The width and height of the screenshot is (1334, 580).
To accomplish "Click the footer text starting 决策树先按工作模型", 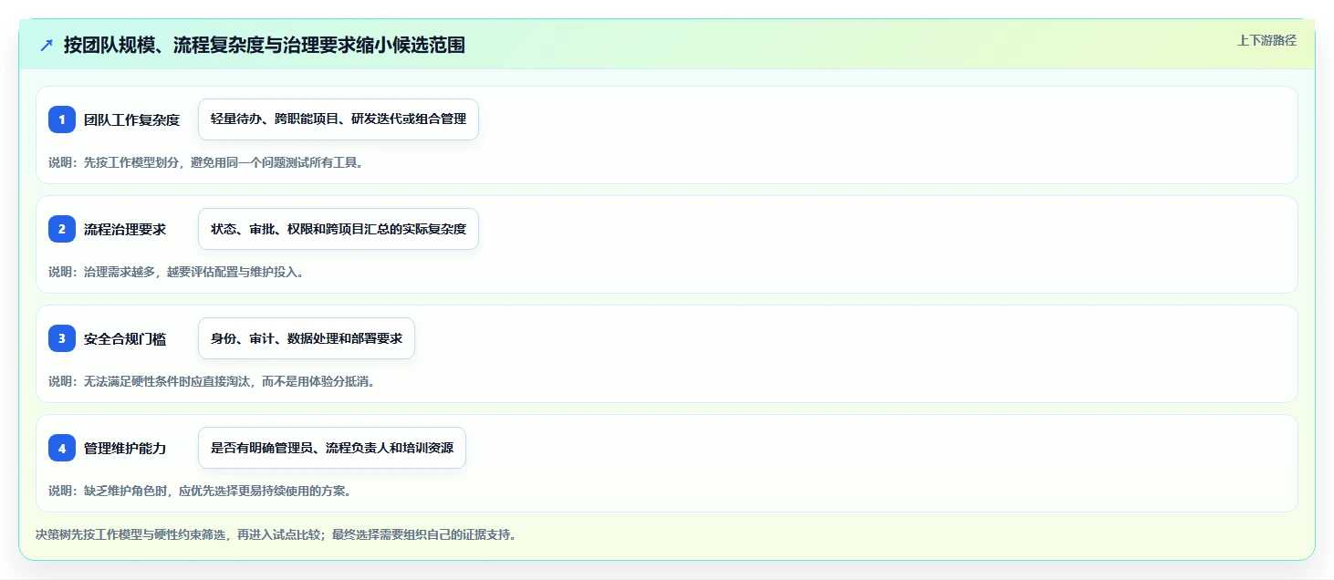I will (x=276, y=534).
